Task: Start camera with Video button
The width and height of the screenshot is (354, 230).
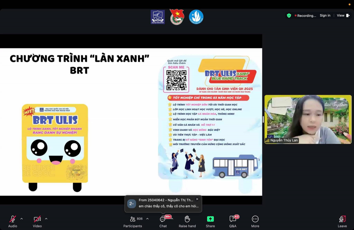Action: 37,221
